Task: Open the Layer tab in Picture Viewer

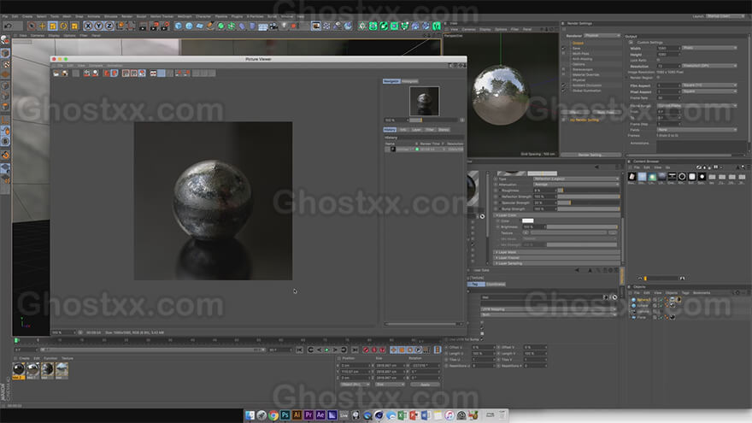Action: 416,130
